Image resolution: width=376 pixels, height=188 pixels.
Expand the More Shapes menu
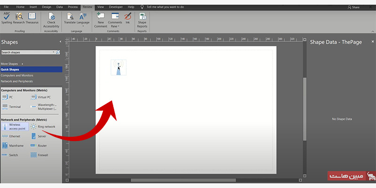[12, 63]
